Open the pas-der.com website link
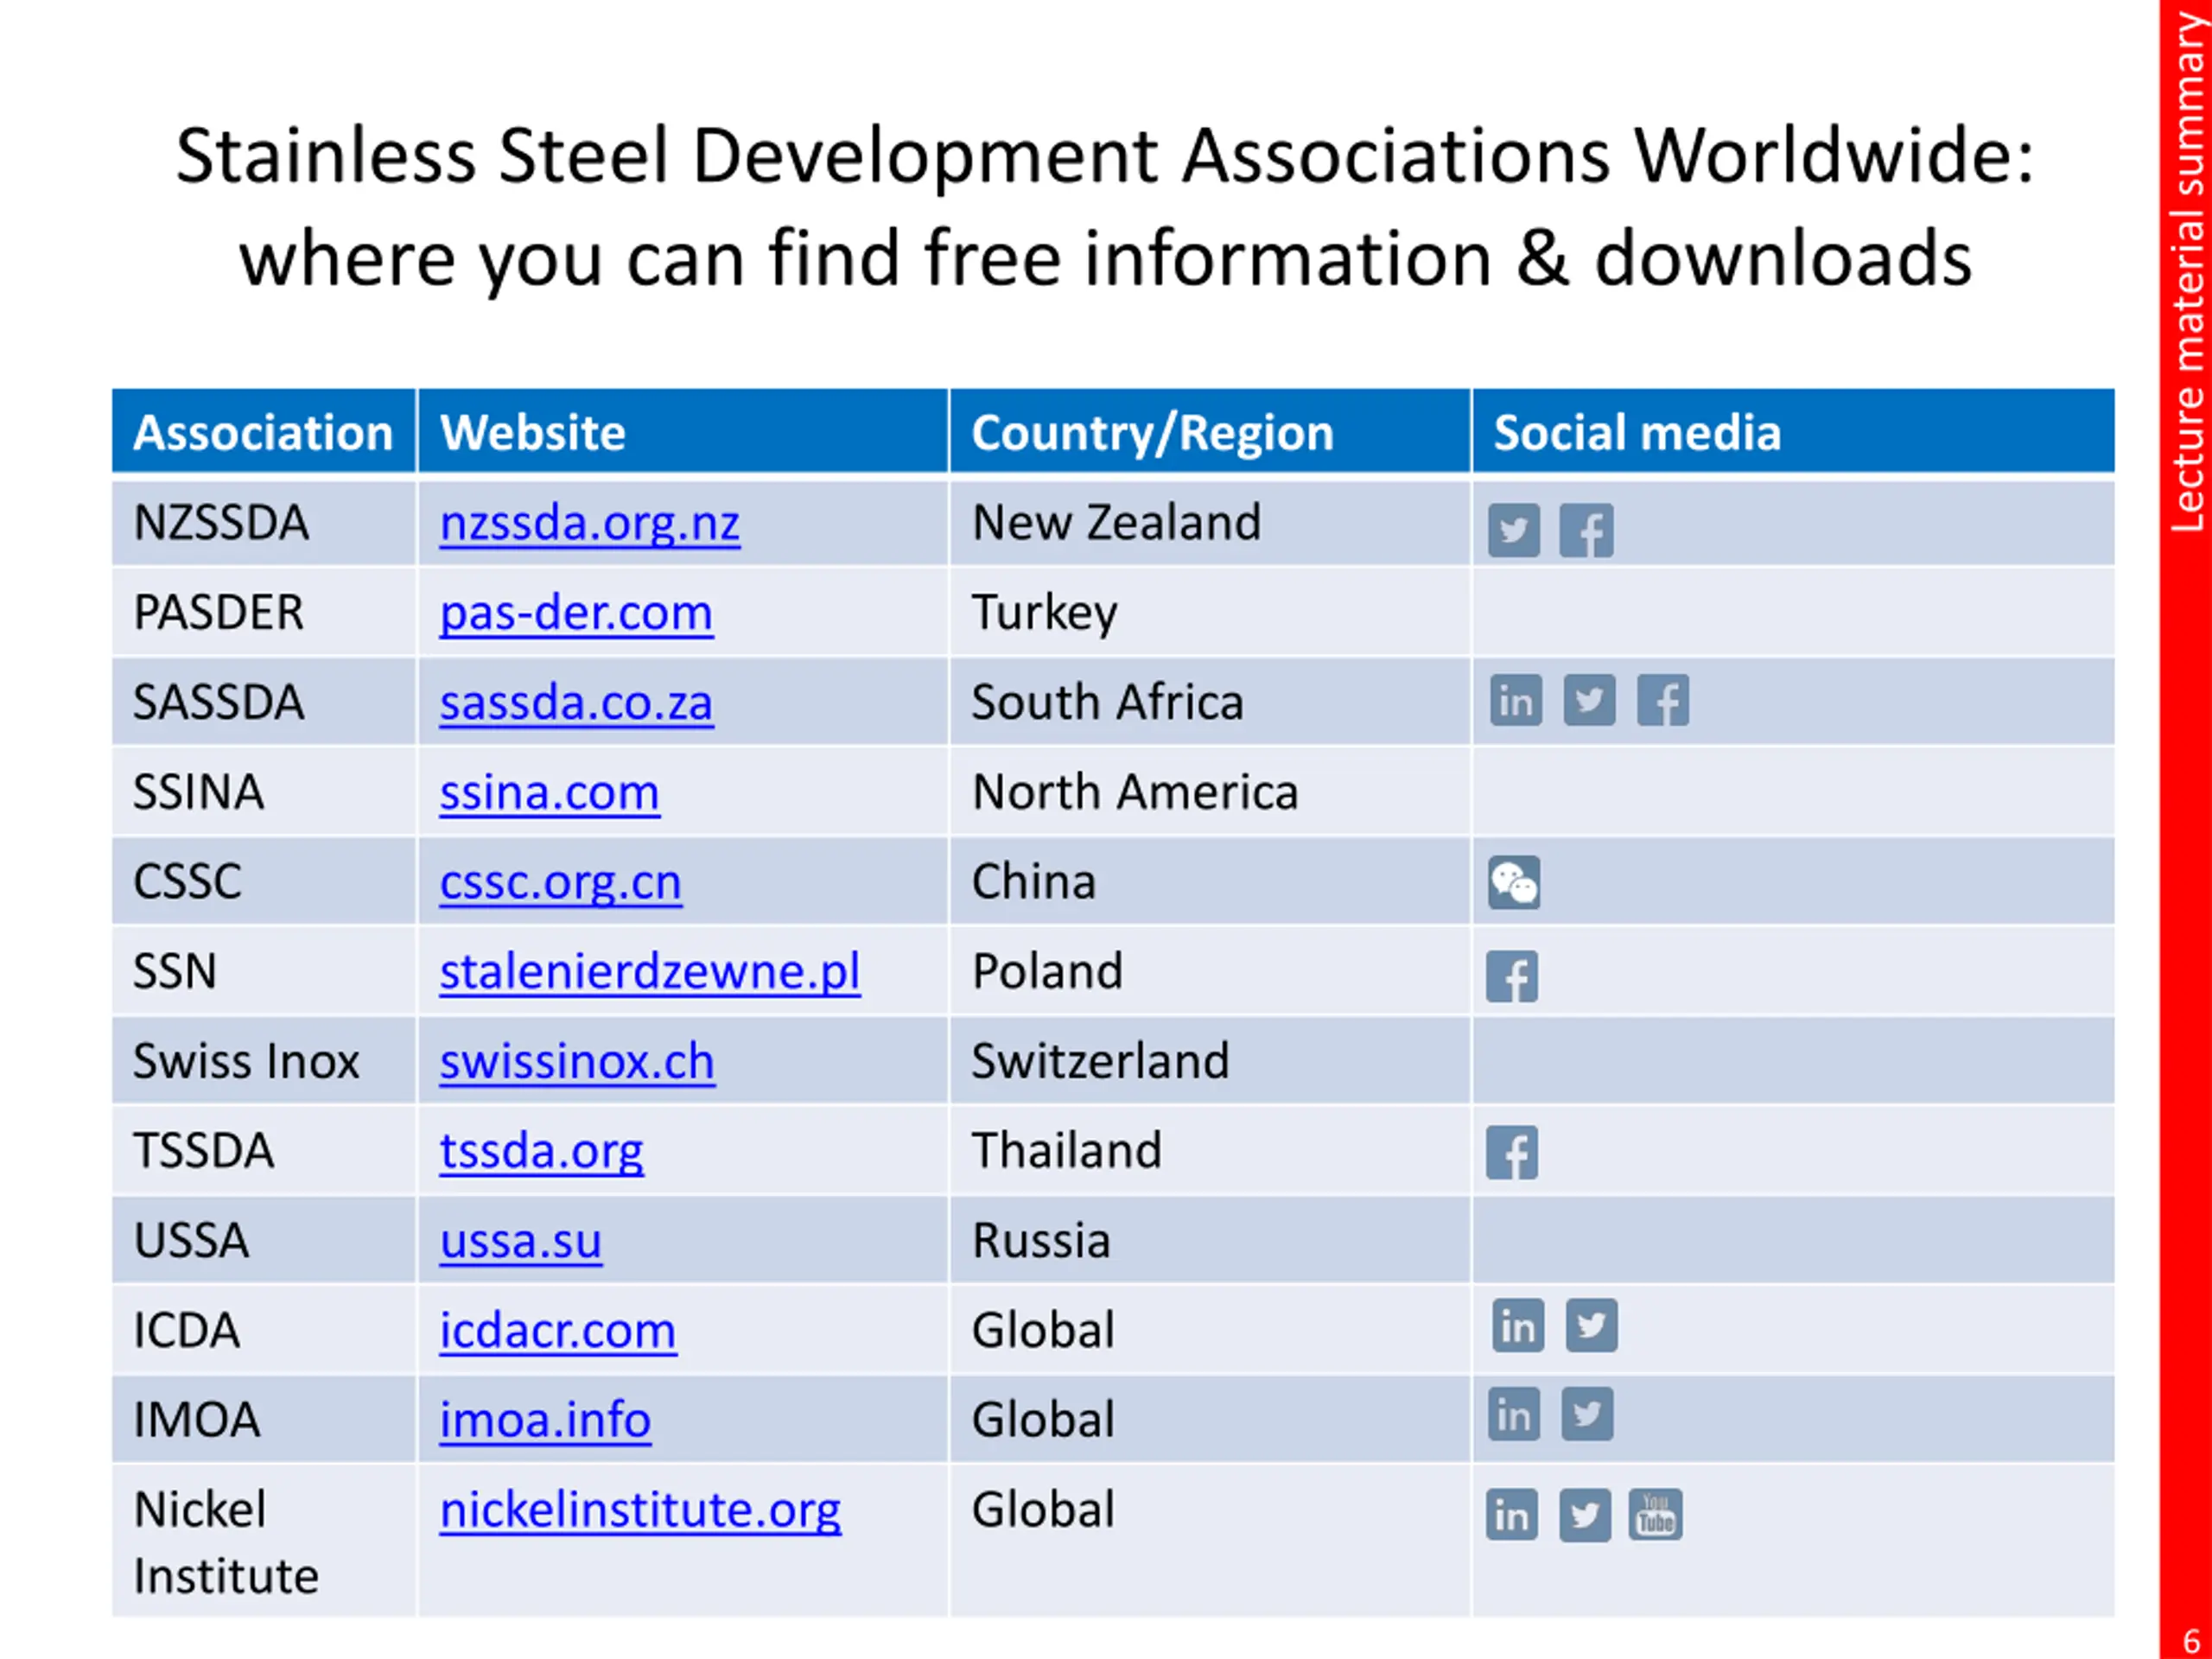2212x1659 pixels. pos(576,613)
